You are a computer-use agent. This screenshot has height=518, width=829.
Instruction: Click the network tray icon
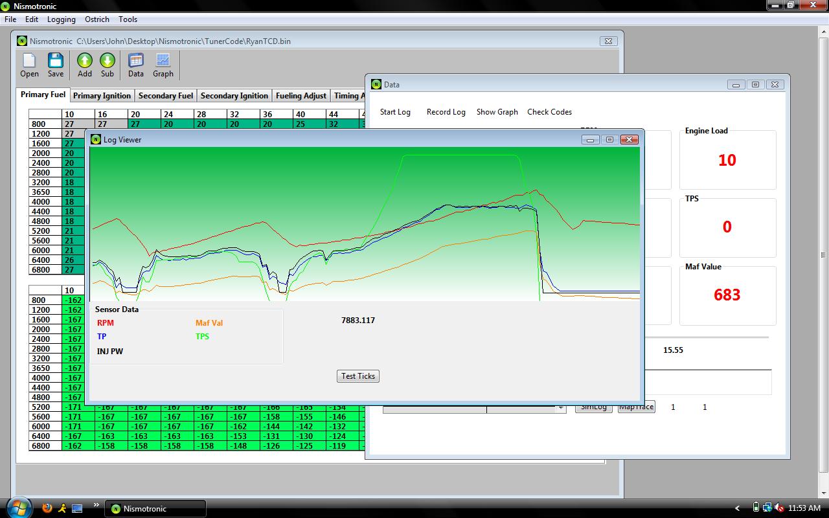(767, 508)
